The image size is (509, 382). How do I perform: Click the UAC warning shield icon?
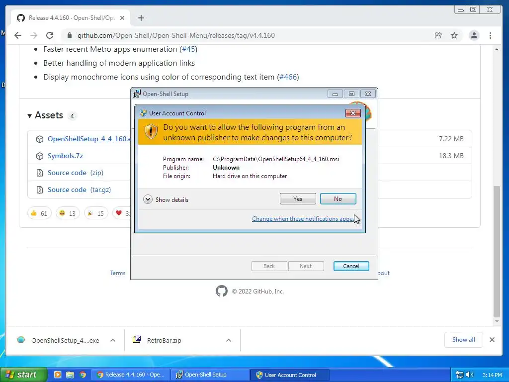click(x=151, y=132)
